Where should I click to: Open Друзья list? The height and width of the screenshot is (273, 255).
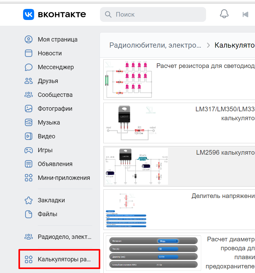pyautogui.click(x=48, y=81)
